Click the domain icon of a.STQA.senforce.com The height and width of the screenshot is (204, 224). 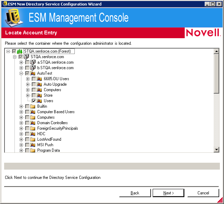pyautogui.click(x=33, y=62)
